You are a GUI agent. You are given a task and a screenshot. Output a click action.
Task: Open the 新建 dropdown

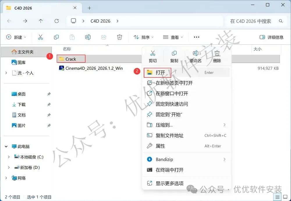pyautogui.click(x=16, y=37)
